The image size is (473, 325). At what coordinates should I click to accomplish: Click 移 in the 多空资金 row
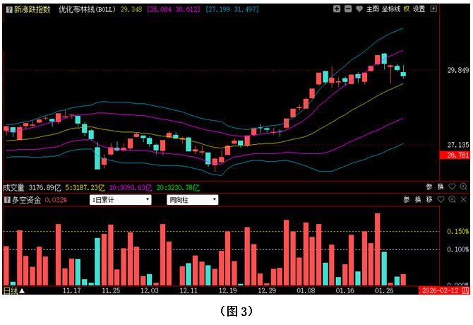[x=429, y=200]
